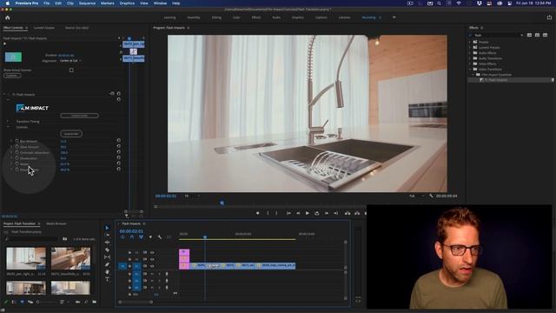Select the Razor tool

[107, 250]
